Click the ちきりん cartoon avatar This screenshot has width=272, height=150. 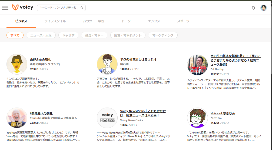point(197,118)
